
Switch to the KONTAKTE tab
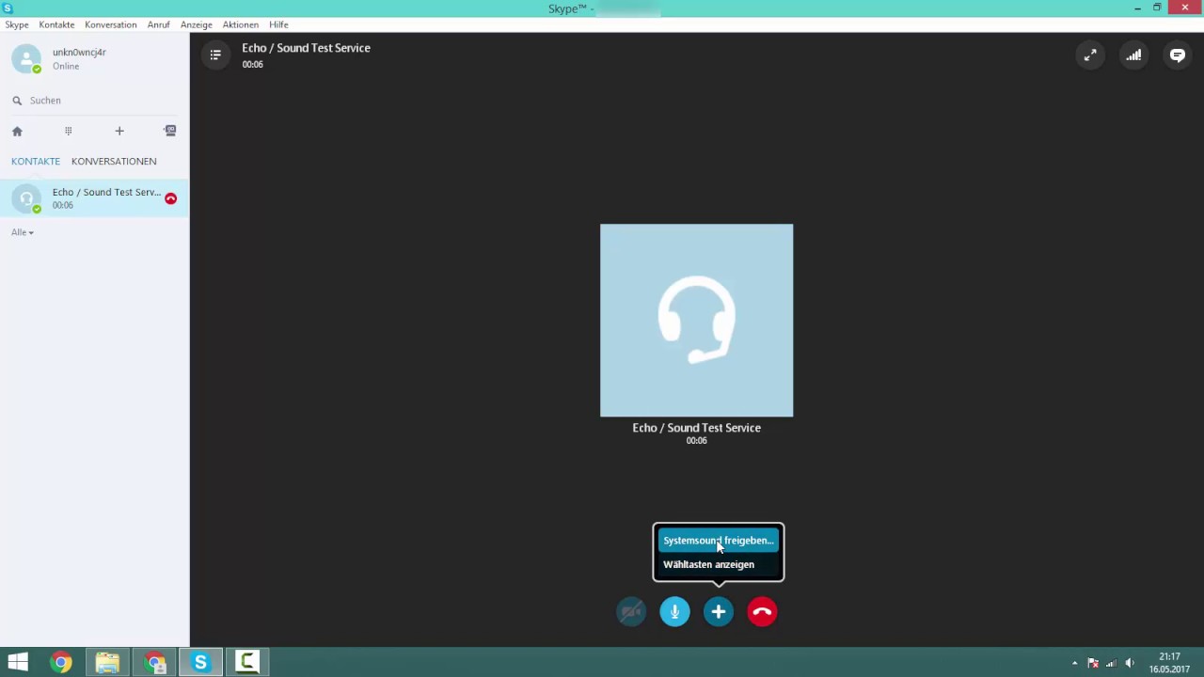tap(36, 161)
